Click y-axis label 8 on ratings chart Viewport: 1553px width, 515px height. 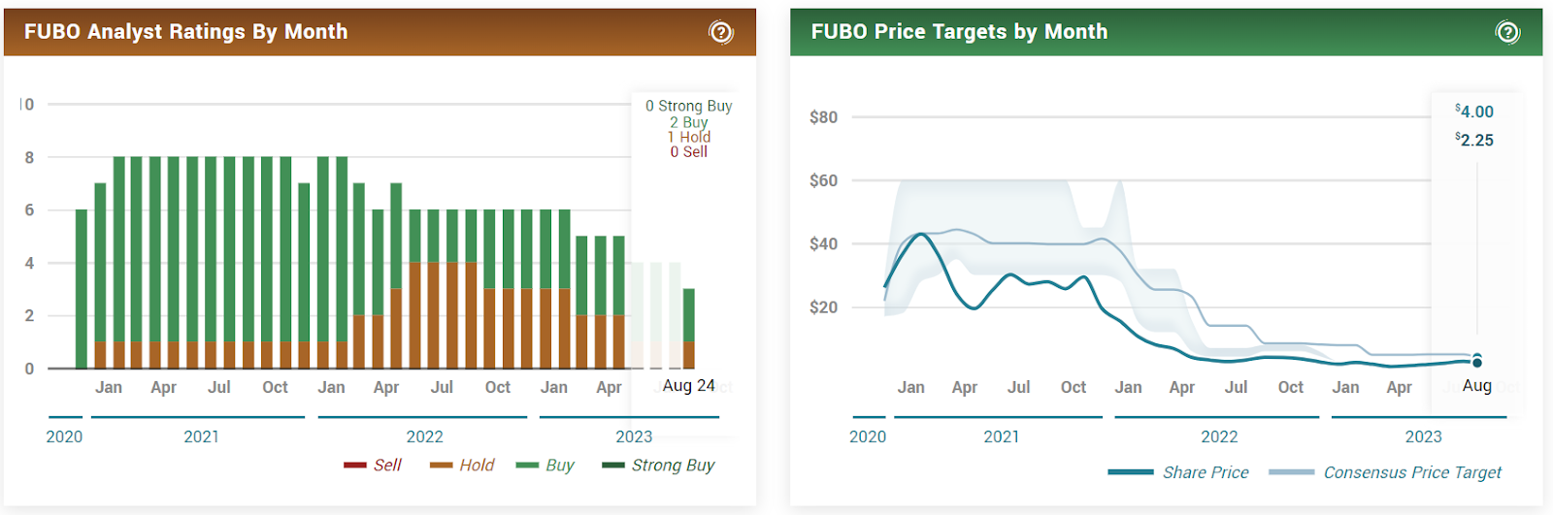[x=29, y=157]
